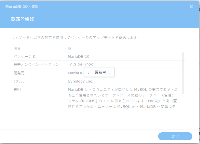Select the 説明 row label

tap(17, 90)
